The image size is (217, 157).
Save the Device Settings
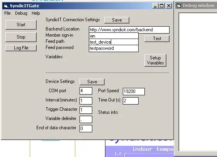tap(92, 82)
